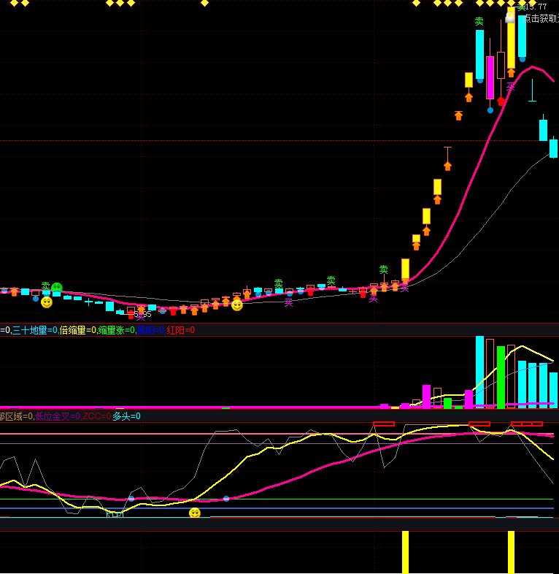Click the 低位金叉=0 indicator label
The image size is (559, 574).
pyautogui.click(x=58, y=416)
